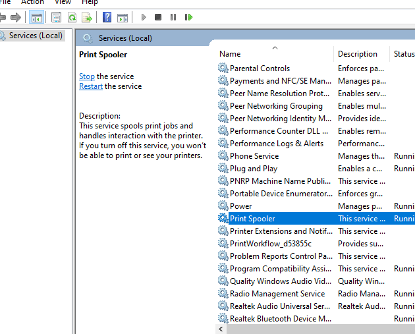This screenshot has height=334, width=415.
Task: Select the Plug and Play service row
Action: [x=254, y=169]
